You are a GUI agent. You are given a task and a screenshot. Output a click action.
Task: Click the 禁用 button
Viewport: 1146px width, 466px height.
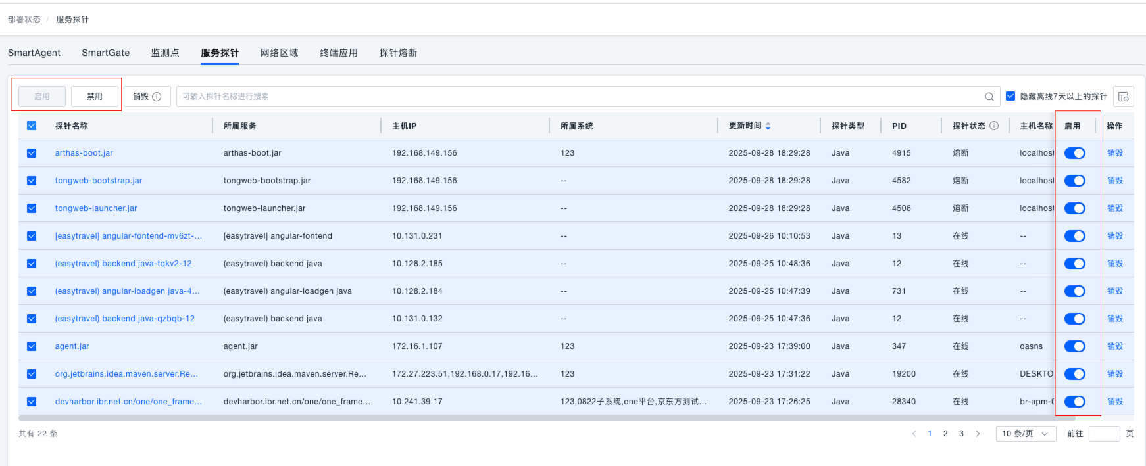tap(95, 97)
